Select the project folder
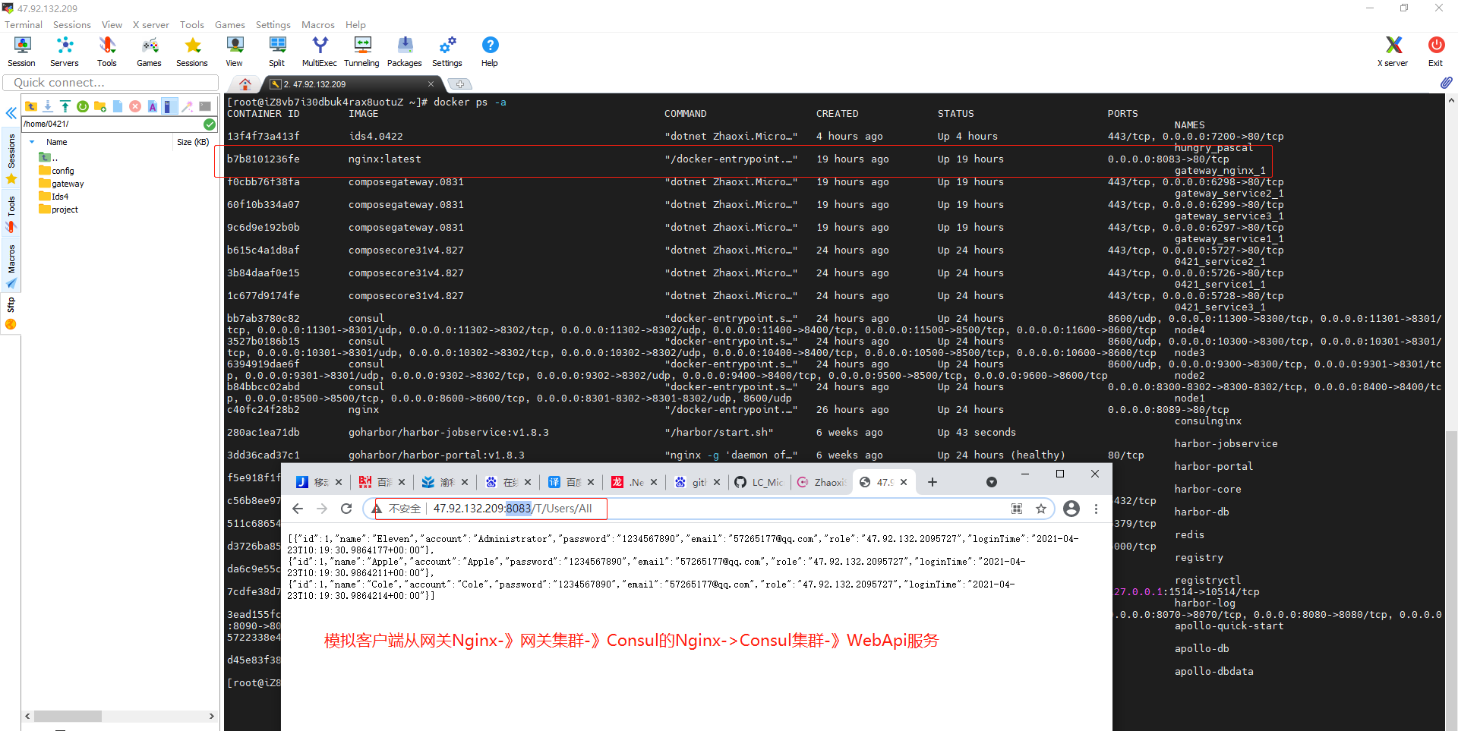The image size is (1458, 731). (58, 210)
